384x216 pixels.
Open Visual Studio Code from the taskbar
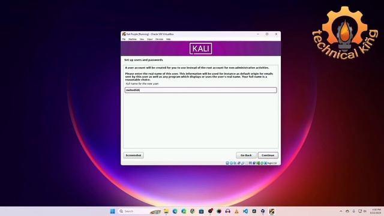click(245, 211)
